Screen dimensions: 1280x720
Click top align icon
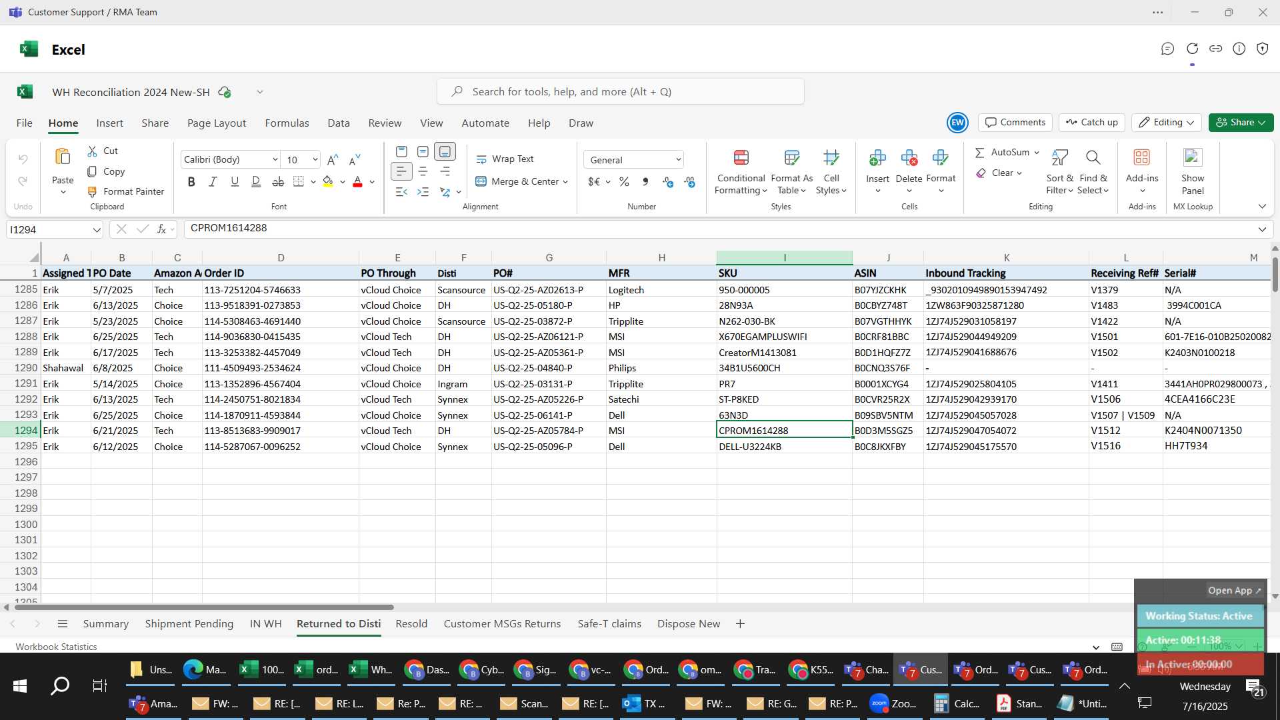[x=401, y=151]
